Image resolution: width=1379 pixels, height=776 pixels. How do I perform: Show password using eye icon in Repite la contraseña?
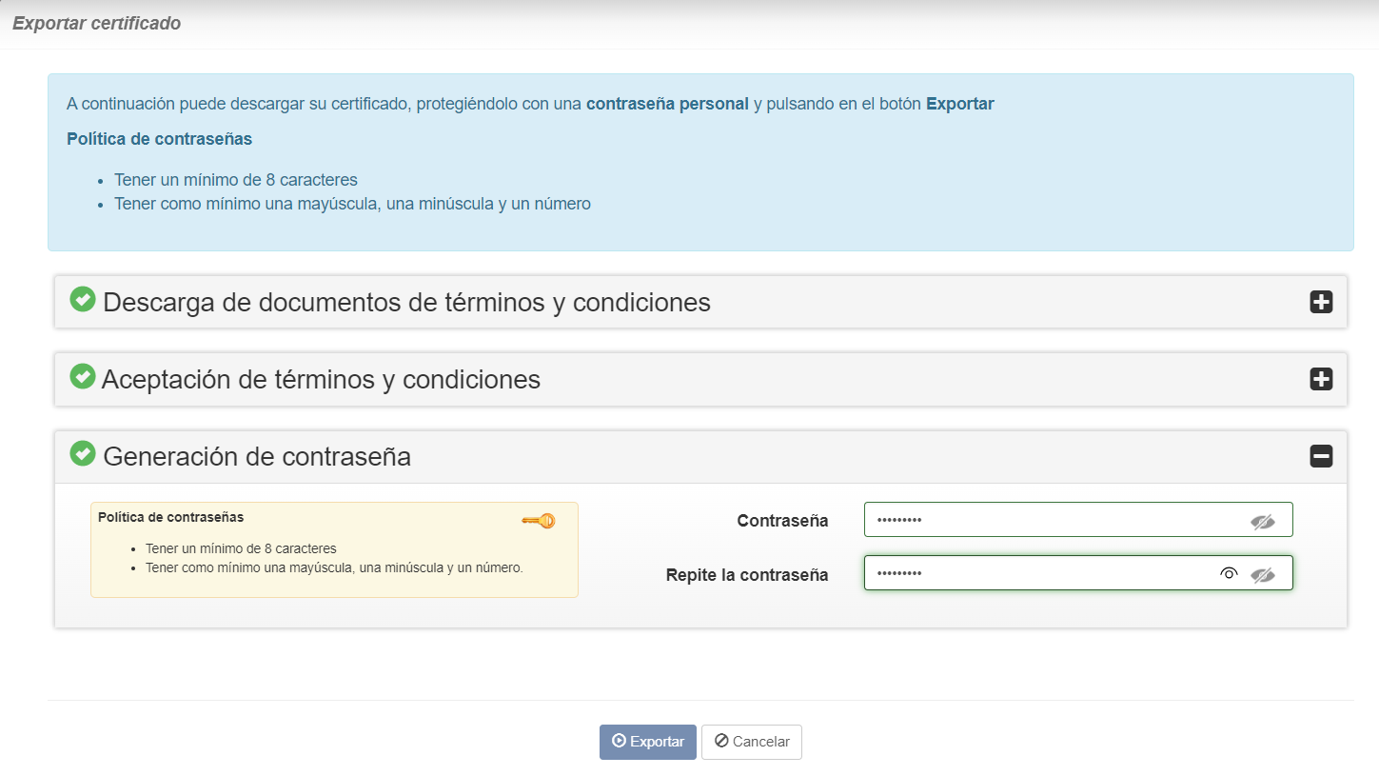(x=1229, y=573)
